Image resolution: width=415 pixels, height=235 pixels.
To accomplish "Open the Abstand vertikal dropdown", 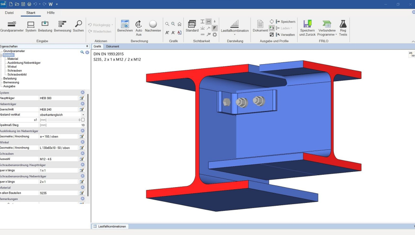I will pyautogui.click(x=83, y=114).
